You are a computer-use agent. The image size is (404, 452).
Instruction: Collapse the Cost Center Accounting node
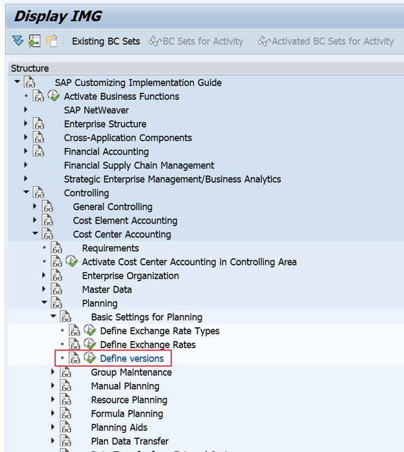[x=35, y=233]
